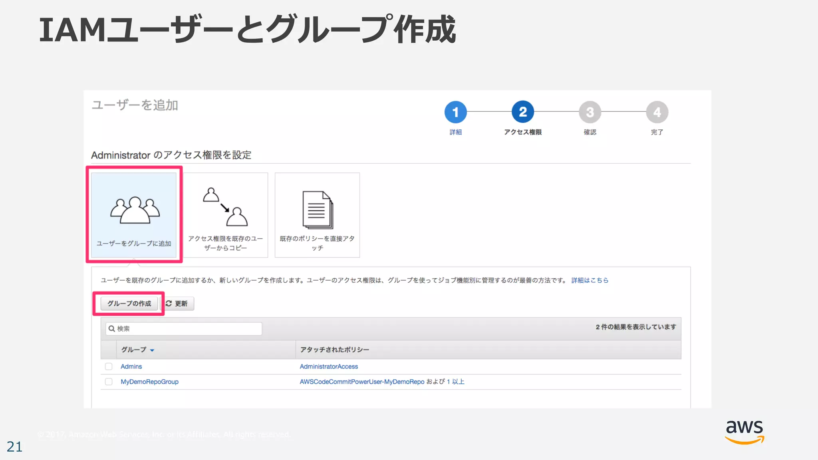The width and height of the screenshot is (818, 460).
Task: Open the 詳細はこちら link
Action: point(590,280)
